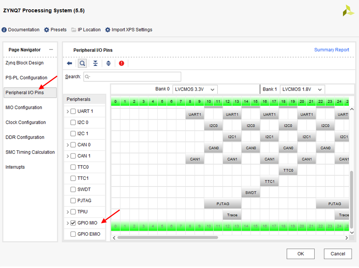
Task: Enable the I2C 0 checkbox
Action: coord(73,123)
